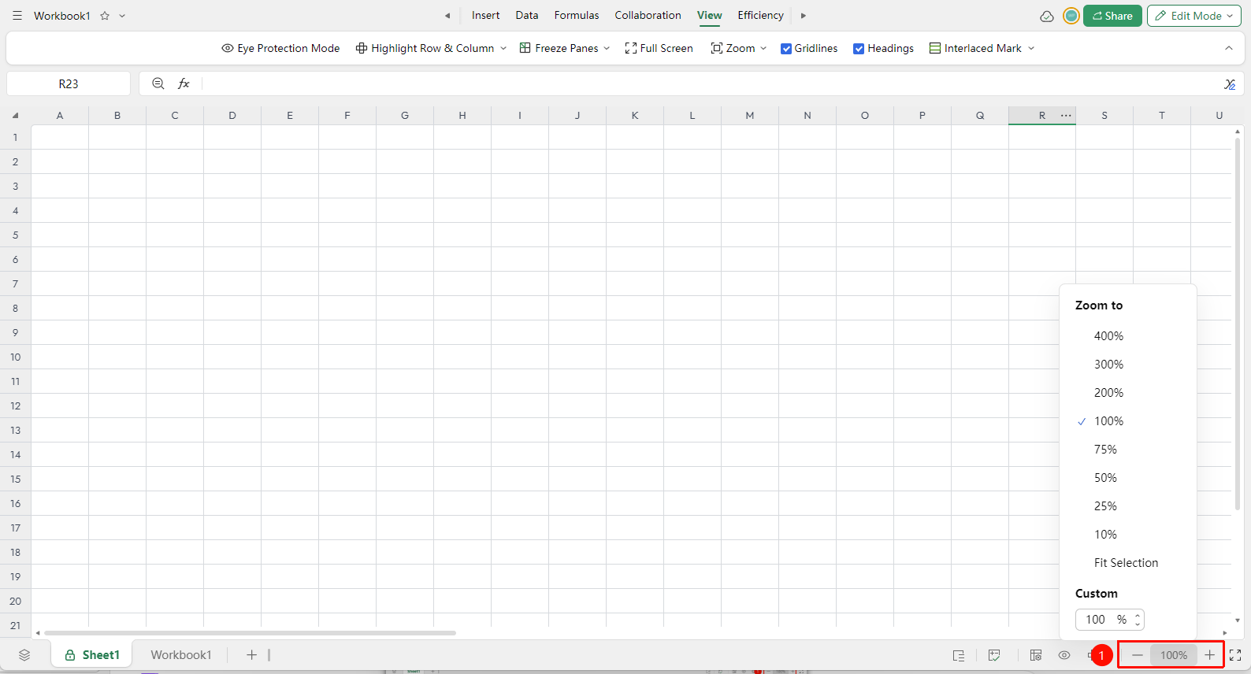Open the ribbon Zoom dropdown

pyautogui.click(x=738, y=48)
